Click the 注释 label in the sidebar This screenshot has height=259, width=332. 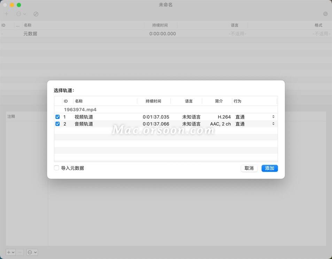(x=11, y=116)
